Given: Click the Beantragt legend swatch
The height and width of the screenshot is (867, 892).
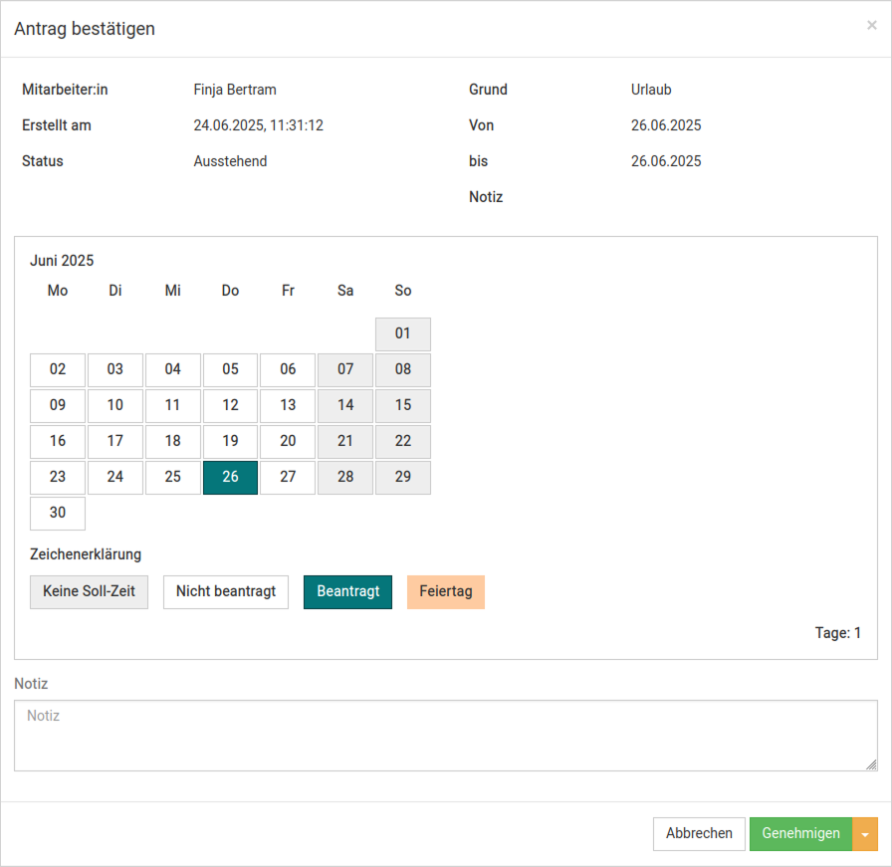Looking at the screenshot, I should point(347,591).
